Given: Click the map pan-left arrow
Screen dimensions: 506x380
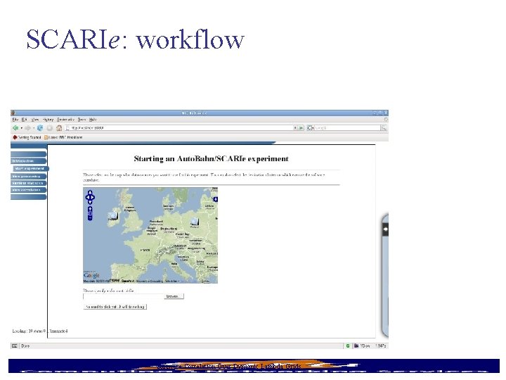Looking at the screenshot, I should point(87,197).
